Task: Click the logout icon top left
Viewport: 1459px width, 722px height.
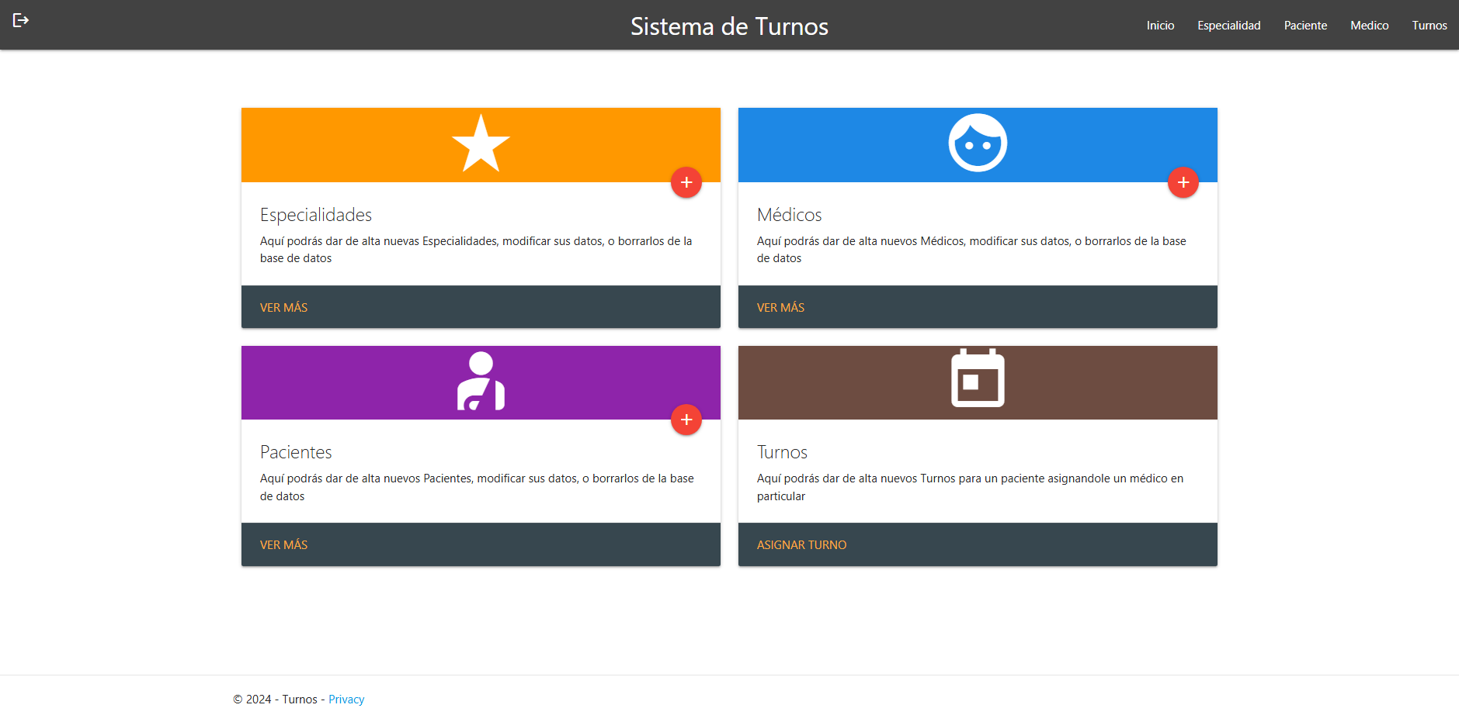Action: click(x=21, y=19)
